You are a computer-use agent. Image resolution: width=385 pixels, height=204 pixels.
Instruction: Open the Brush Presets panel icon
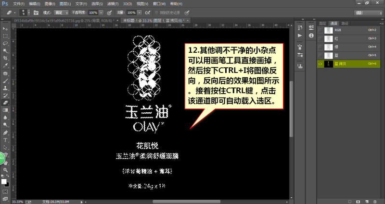(x=299, y=47)
